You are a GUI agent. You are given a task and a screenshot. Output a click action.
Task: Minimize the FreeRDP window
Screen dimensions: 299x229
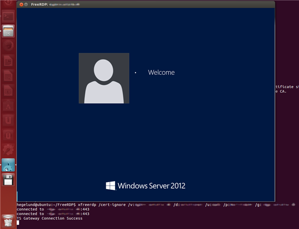(x=26, y=4)
